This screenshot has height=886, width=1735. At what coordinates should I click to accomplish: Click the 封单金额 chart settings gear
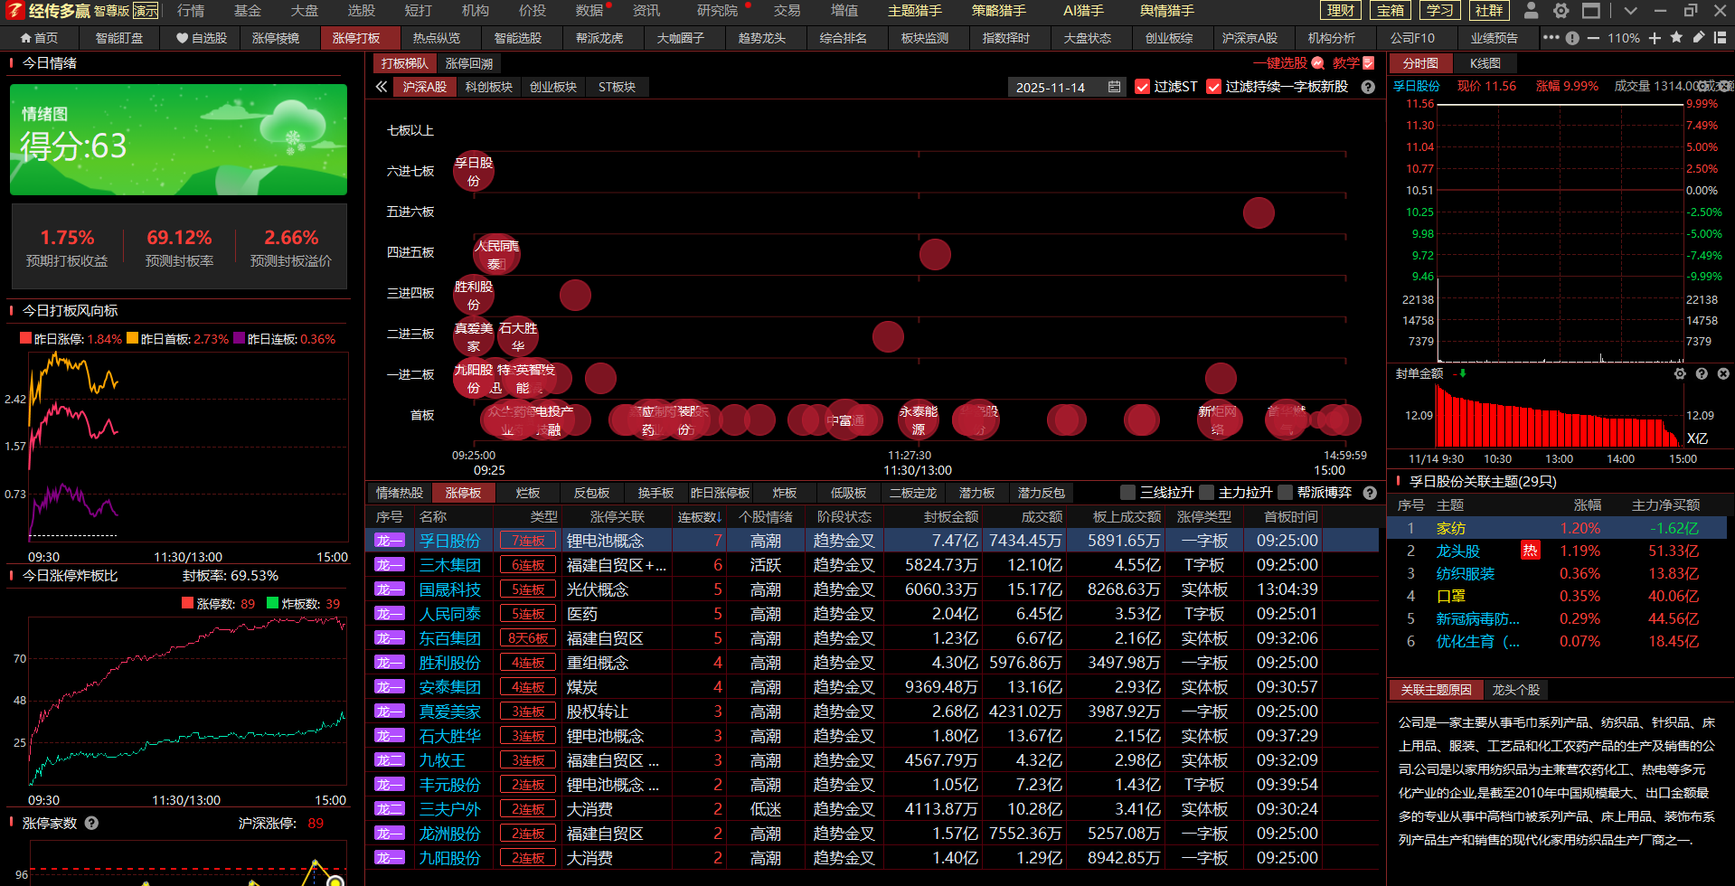pos(1680,373)
